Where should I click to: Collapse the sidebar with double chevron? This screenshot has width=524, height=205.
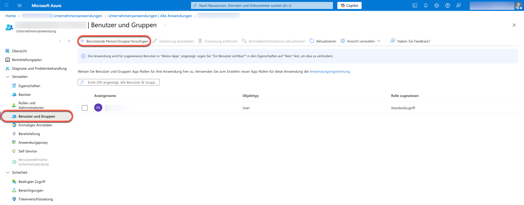coord(69,41)
